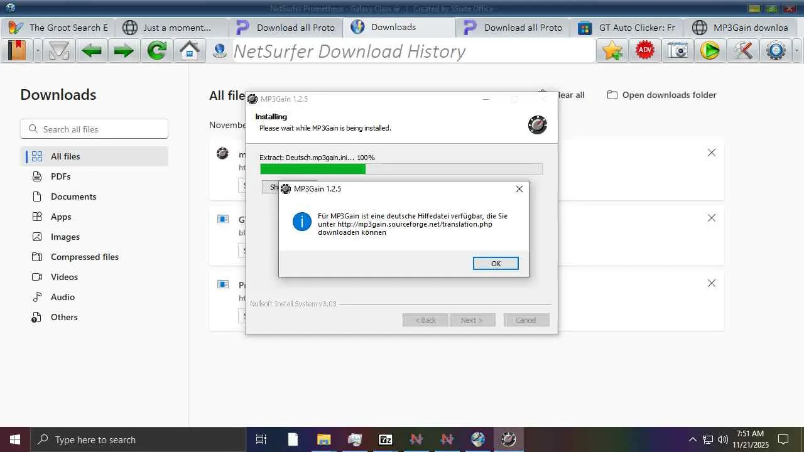The image size is (804, 452).
Task: Open the blank white document taskbar icon
Action: [293, 439]
